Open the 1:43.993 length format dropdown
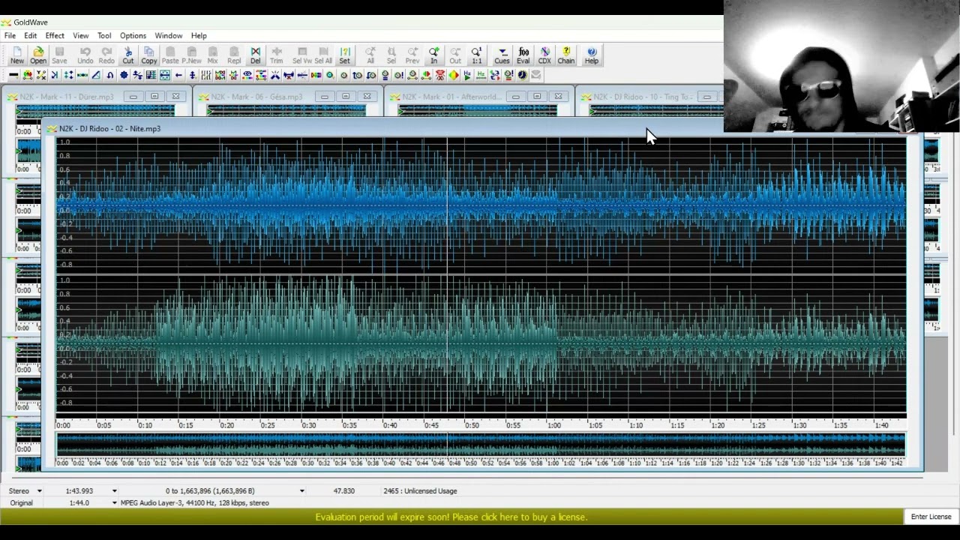 click(114, 491)
